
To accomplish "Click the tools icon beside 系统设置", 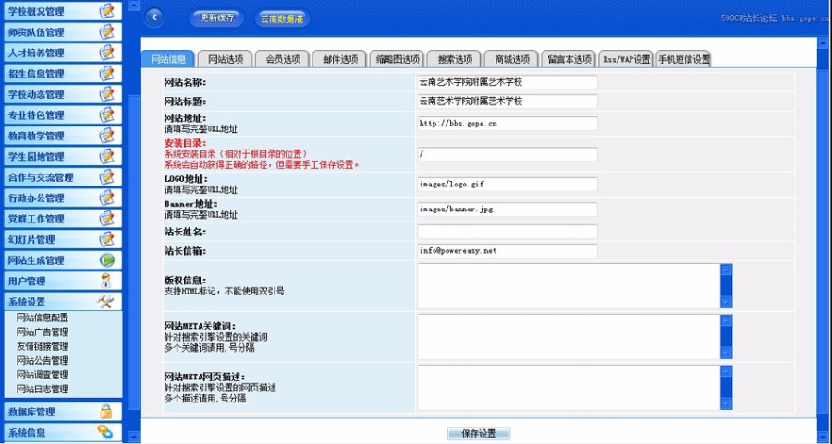I will point(105,302).
